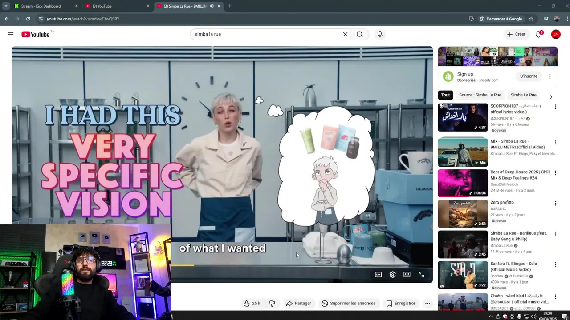Toggle subtitles on the video player

pos(378,275)
